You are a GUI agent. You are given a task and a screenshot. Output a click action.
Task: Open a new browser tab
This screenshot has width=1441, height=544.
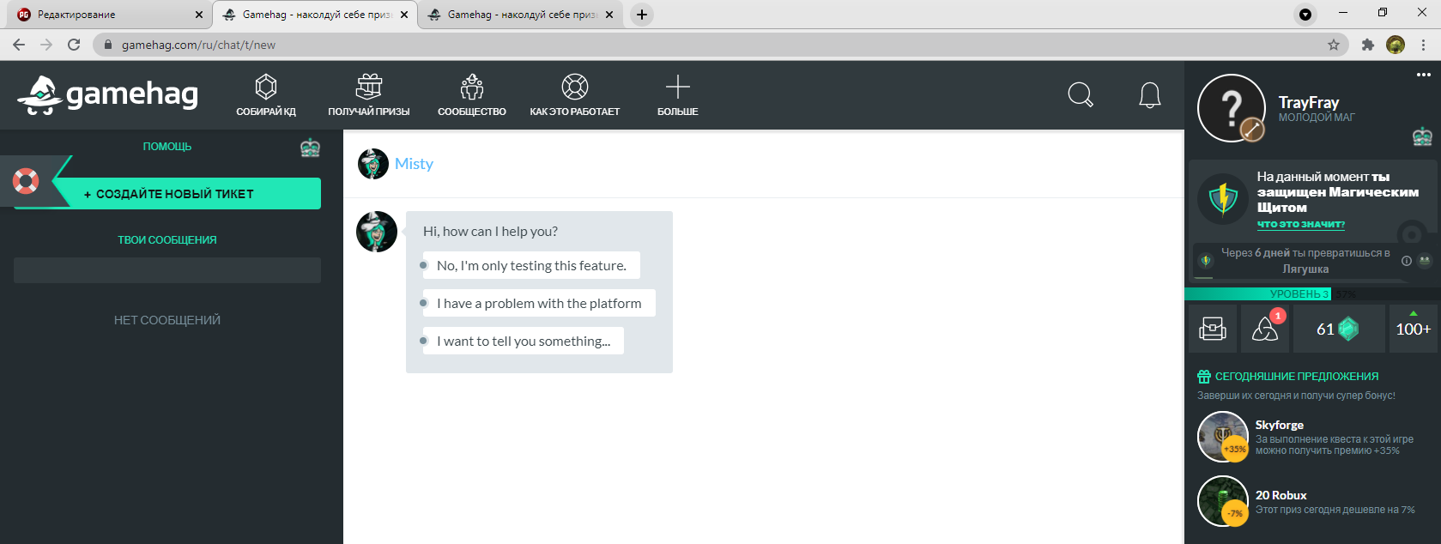[641, 15]
